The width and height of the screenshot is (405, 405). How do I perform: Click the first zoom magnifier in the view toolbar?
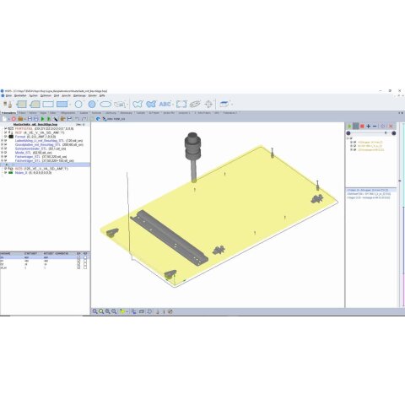pos(94,311)
